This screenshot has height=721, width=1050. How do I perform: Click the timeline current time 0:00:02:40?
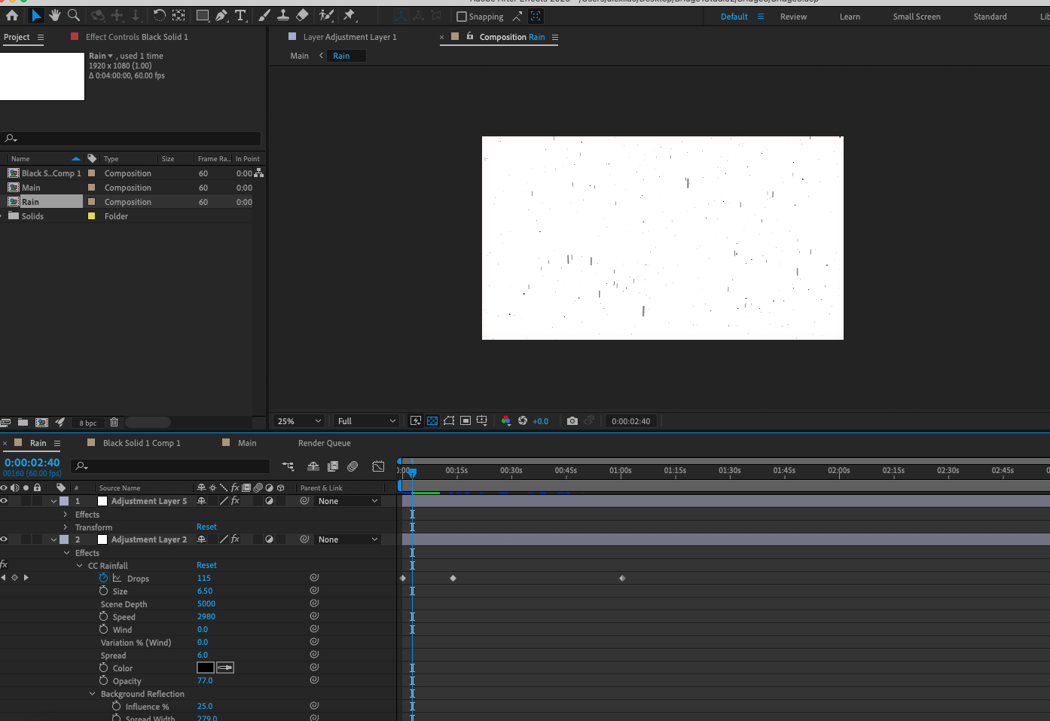pos(32,463)
